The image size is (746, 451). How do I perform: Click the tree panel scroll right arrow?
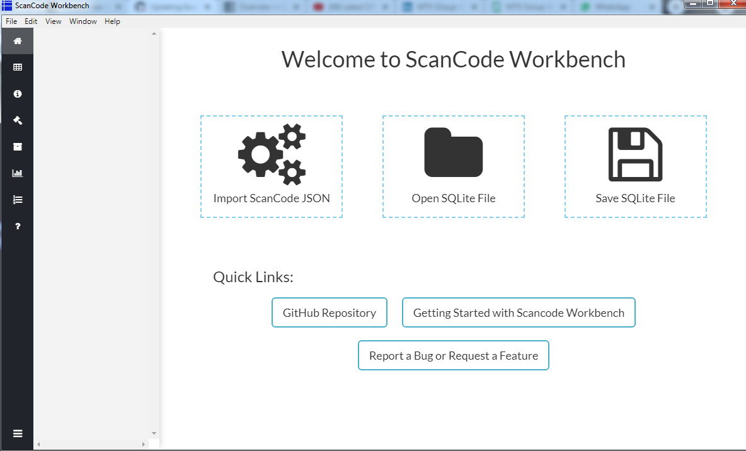143,444
